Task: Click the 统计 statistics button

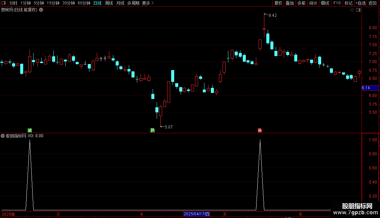Action: [x=313, y=3]
